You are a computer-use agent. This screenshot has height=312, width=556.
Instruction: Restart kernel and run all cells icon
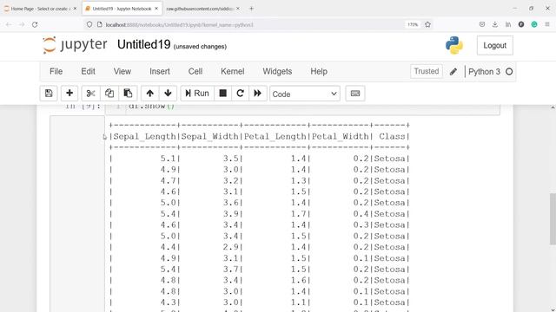(x=258, y=94)
